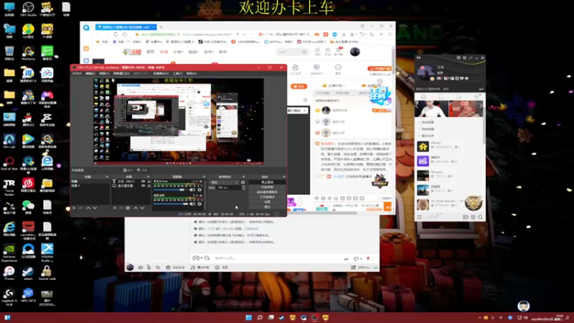Image resolution: width=574 pixels, height=323 pixels.
Task: Lock the display capture source
Action: 149,186
